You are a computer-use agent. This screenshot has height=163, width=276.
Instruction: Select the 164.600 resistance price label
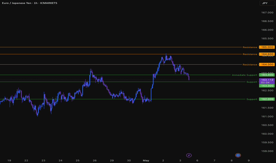pos(267,54)
